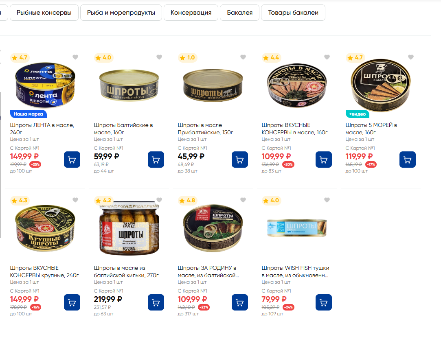The height and width of the screenshot is (339, 441).
Task: Open Шпроты ЗА РОДИНУ product title link
Action: pos(208,271)
